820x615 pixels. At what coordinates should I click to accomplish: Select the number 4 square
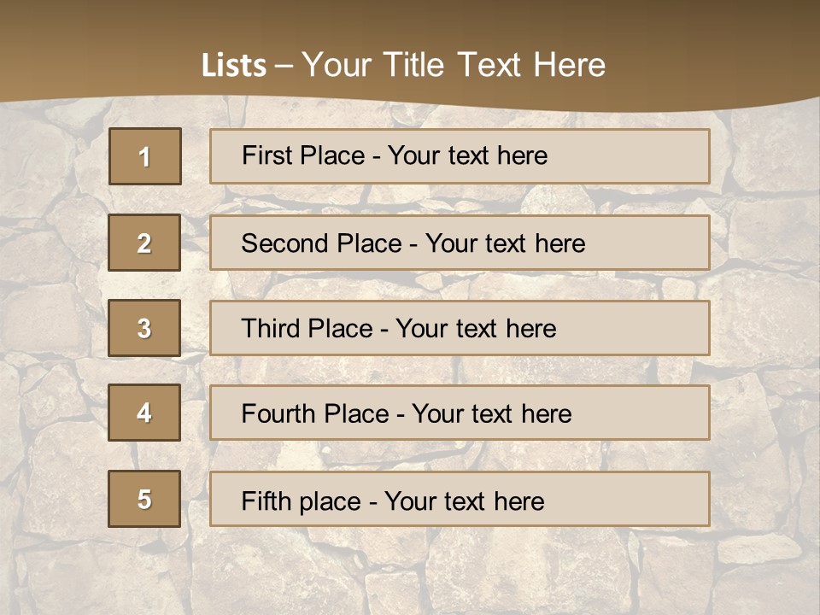144,413
